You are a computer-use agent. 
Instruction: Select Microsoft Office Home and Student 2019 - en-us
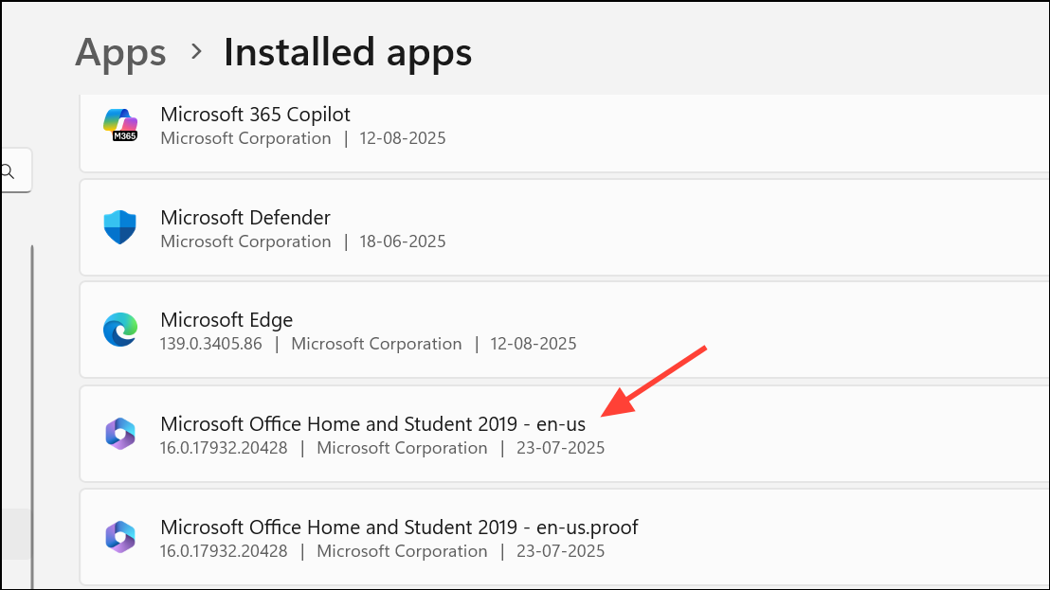click(x=373, y=424)
